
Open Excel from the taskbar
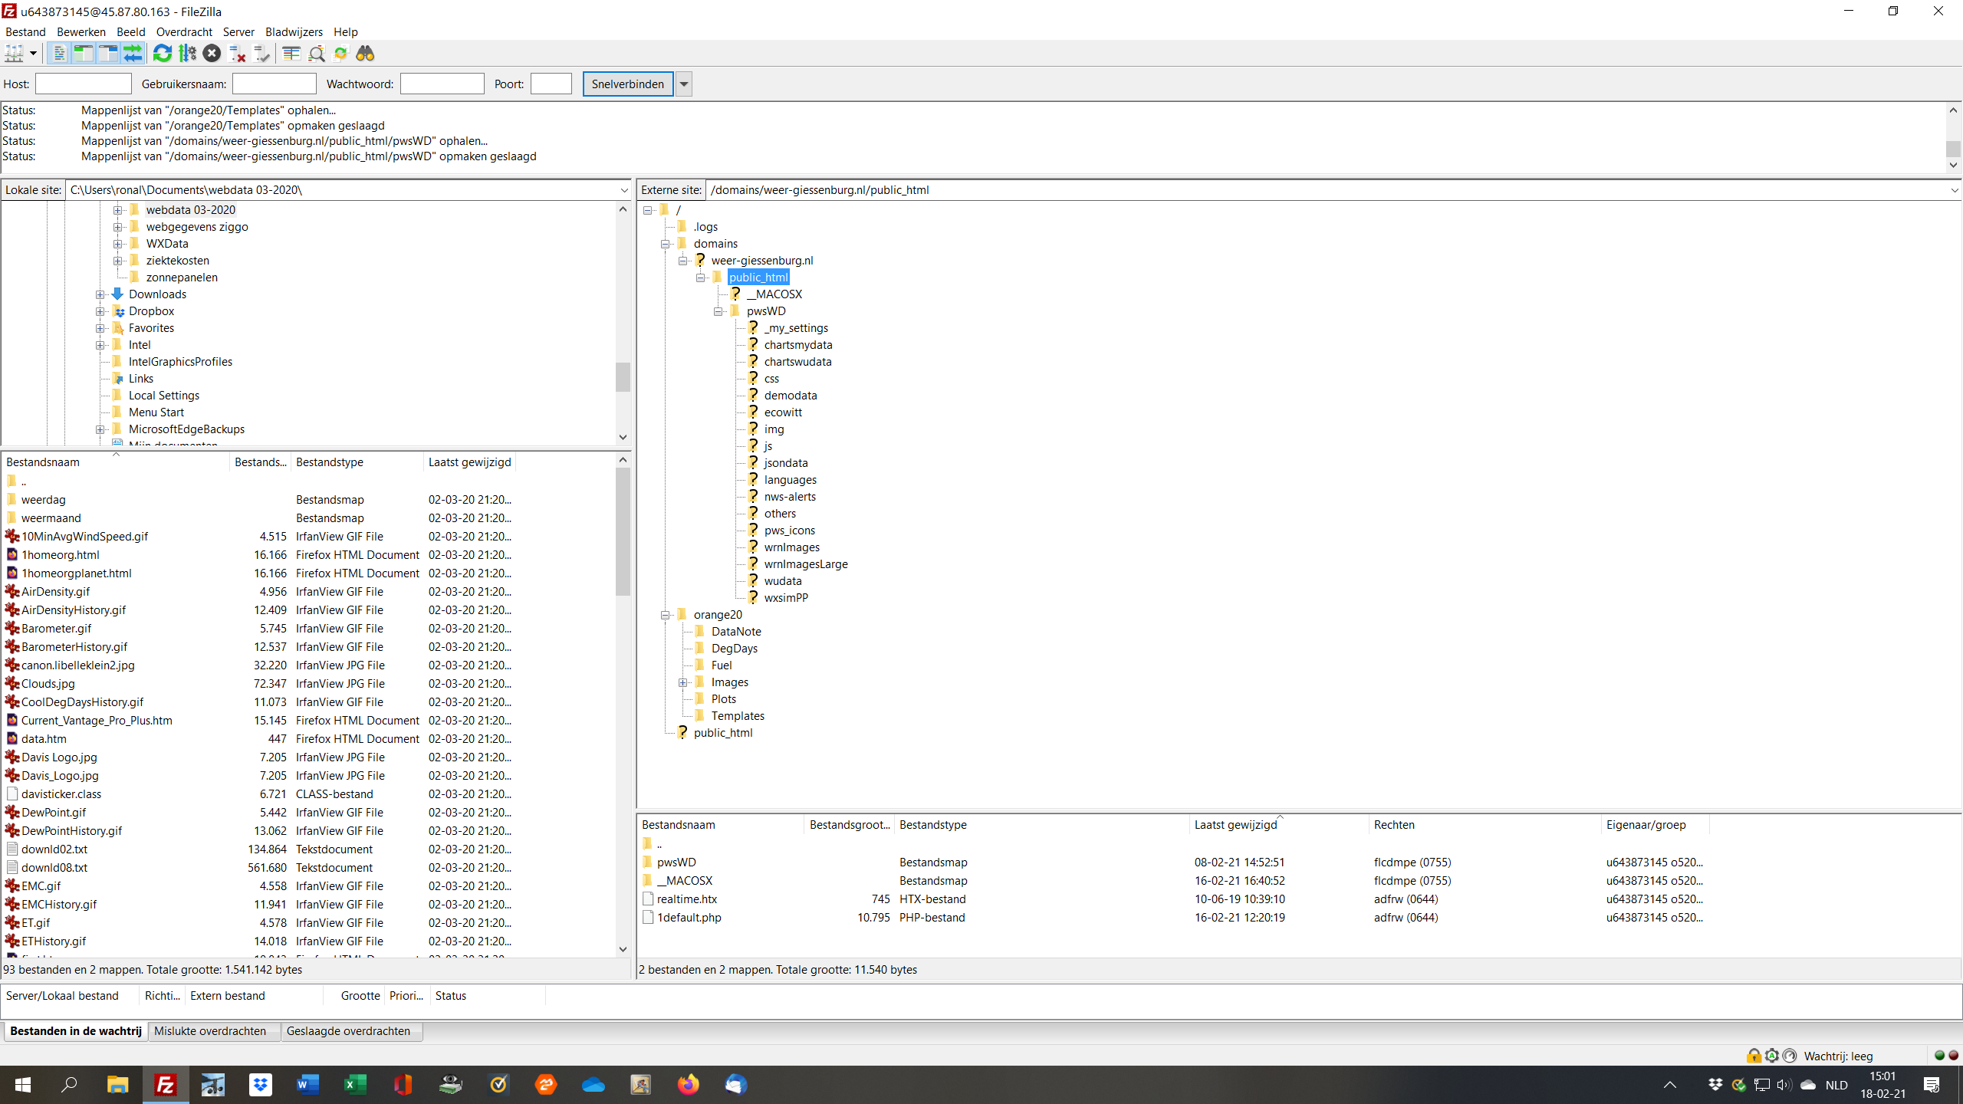(x=355, y=1085)
